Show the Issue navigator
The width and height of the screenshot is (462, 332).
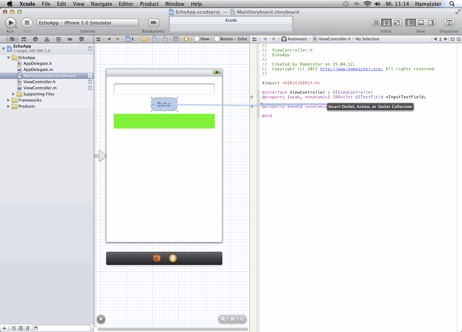(47, 39)
